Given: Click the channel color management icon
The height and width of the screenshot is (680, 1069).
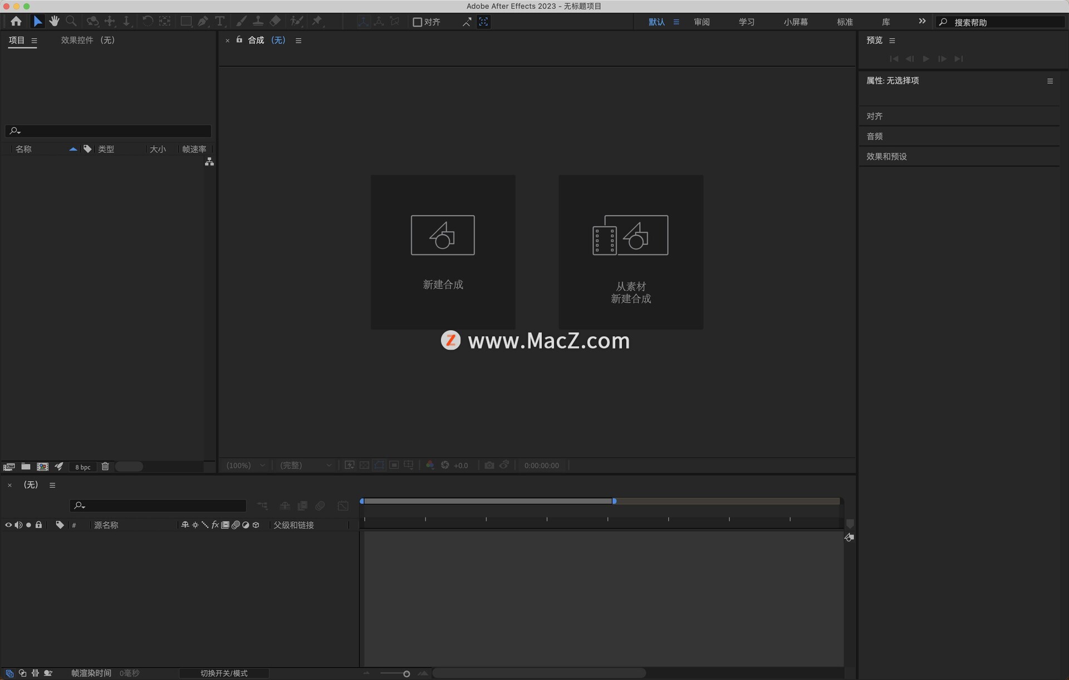Looking at the screenshot, I should (x=430, y=465).
